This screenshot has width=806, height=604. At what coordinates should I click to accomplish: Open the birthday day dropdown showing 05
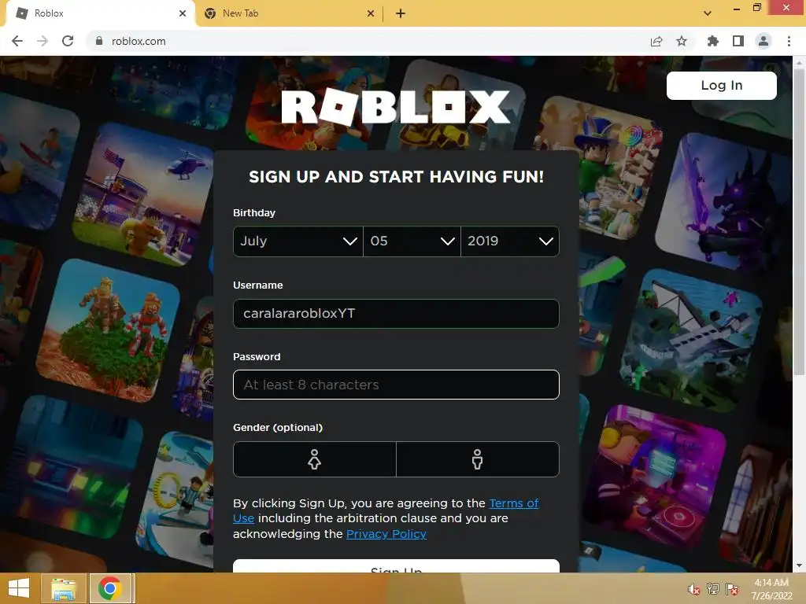(412, 241)
